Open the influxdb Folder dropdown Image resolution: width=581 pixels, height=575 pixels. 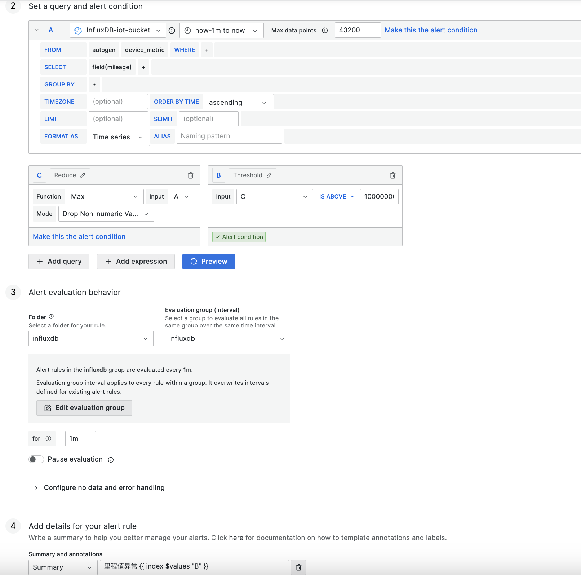click(91, 339)
